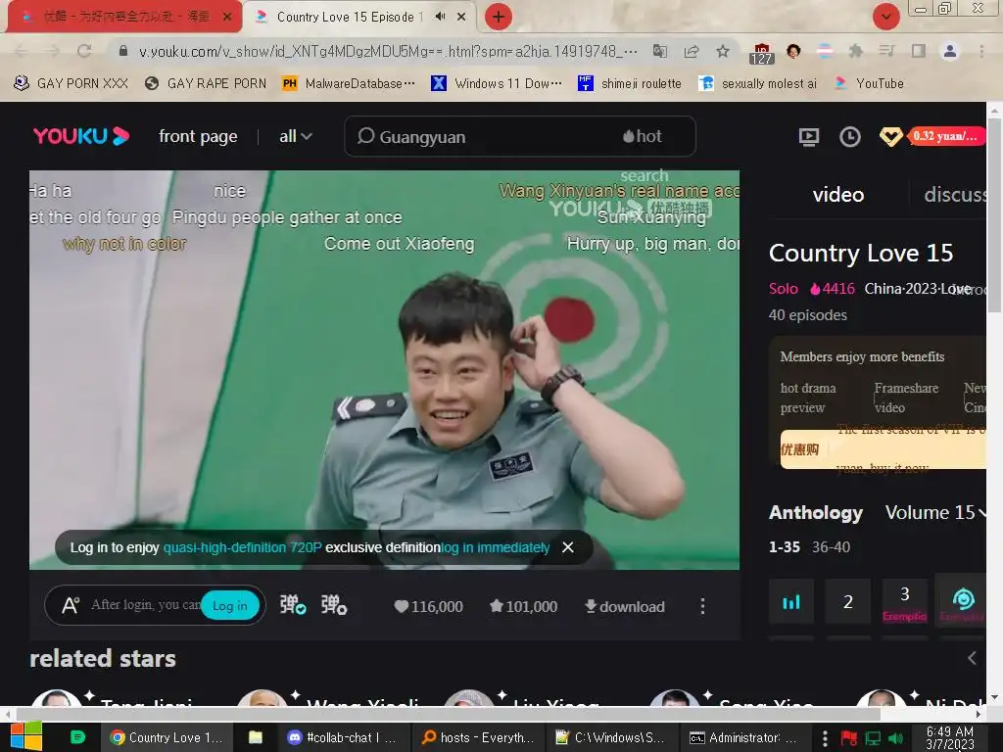Click the 优惠购 discount purchase banner
1003x752 pixels.
883,448
